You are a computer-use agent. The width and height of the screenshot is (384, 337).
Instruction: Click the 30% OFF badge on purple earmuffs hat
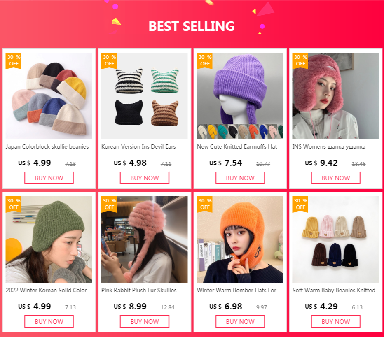205,60
